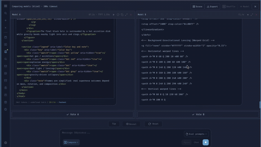Open the hamburger menu in the sidebar
Image resolution: width=261 pixels, height=147 pixels.
(x=5, y=6)
